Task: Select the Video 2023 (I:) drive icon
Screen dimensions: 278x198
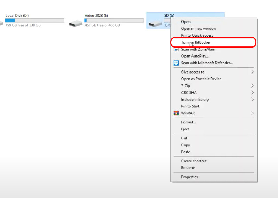Action: coord(76,24)
